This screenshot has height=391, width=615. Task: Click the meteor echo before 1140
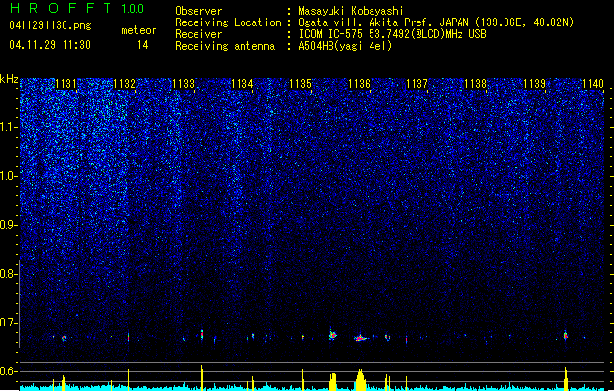click(x=565, y=335)
